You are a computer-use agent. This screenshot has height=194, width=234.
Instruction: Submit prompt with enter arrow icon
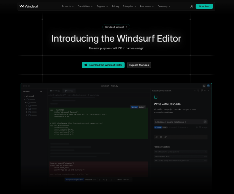pyautogui.click(x=205, y=122)
